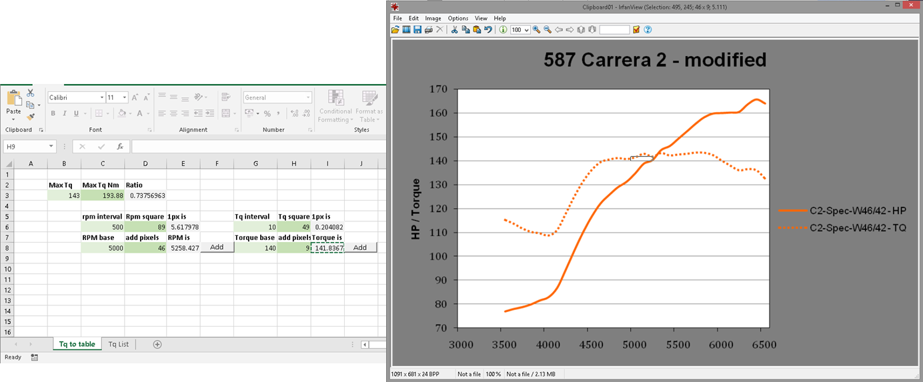Image resolution: width=923 pixels, height=382 pixels.
Task: Open number format General dropdown
Action: 307,97
